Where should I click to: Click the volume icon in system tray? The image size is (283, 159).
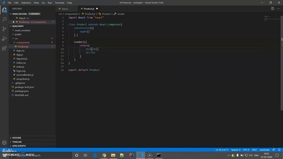tap(251, 155)
